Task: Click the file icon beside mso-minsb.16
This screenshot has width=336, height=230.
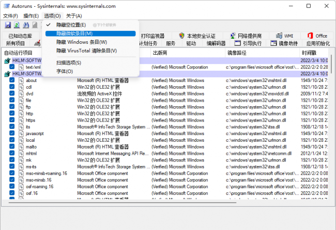Action: [21, 180]
